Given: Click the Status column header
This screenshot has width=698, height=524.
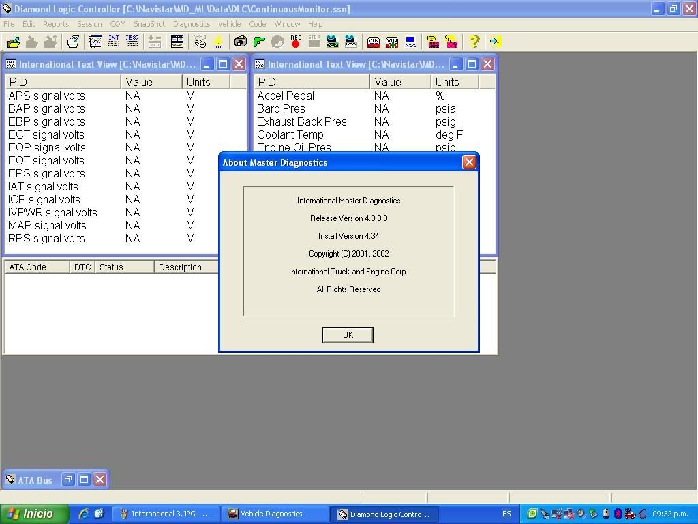Looking at the screenshot, I should click(125, 267).
